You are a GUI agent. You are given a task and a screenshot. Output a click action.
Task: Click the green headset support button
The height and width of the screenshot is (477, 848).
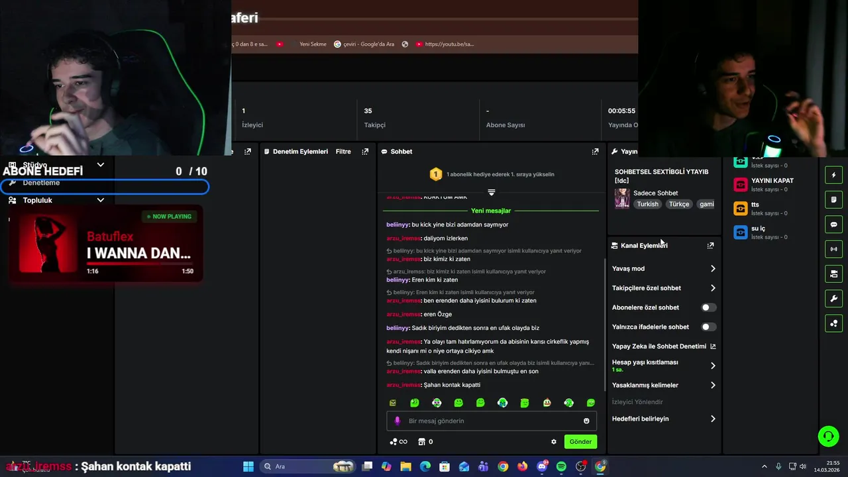click(828, 436)
